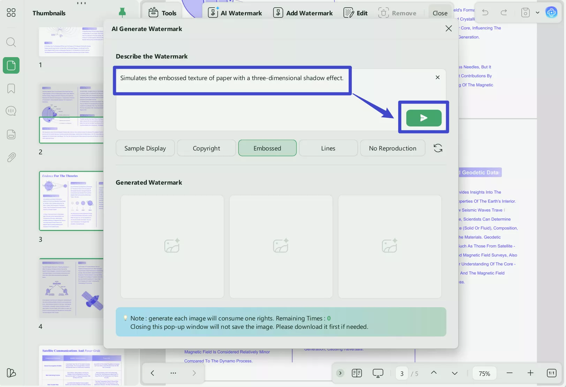Open the search tool in sidebar
This screenshot has width=566, height=387.
coord(11,42)
